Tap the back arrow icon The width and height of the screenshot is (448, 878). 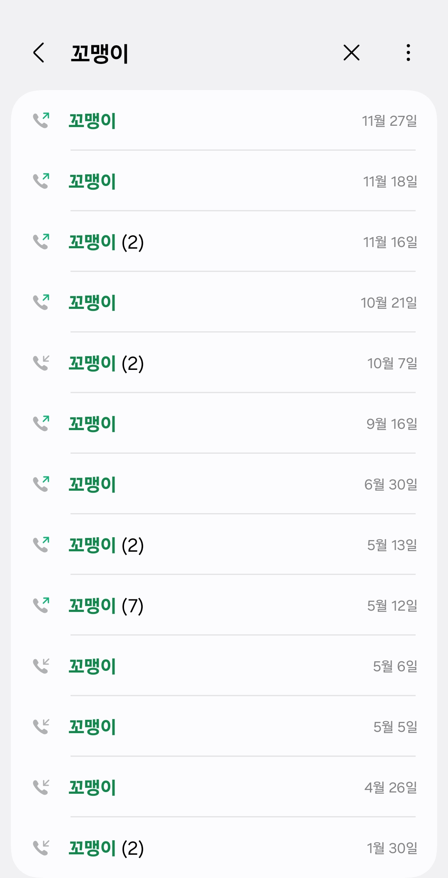(39, 53)
